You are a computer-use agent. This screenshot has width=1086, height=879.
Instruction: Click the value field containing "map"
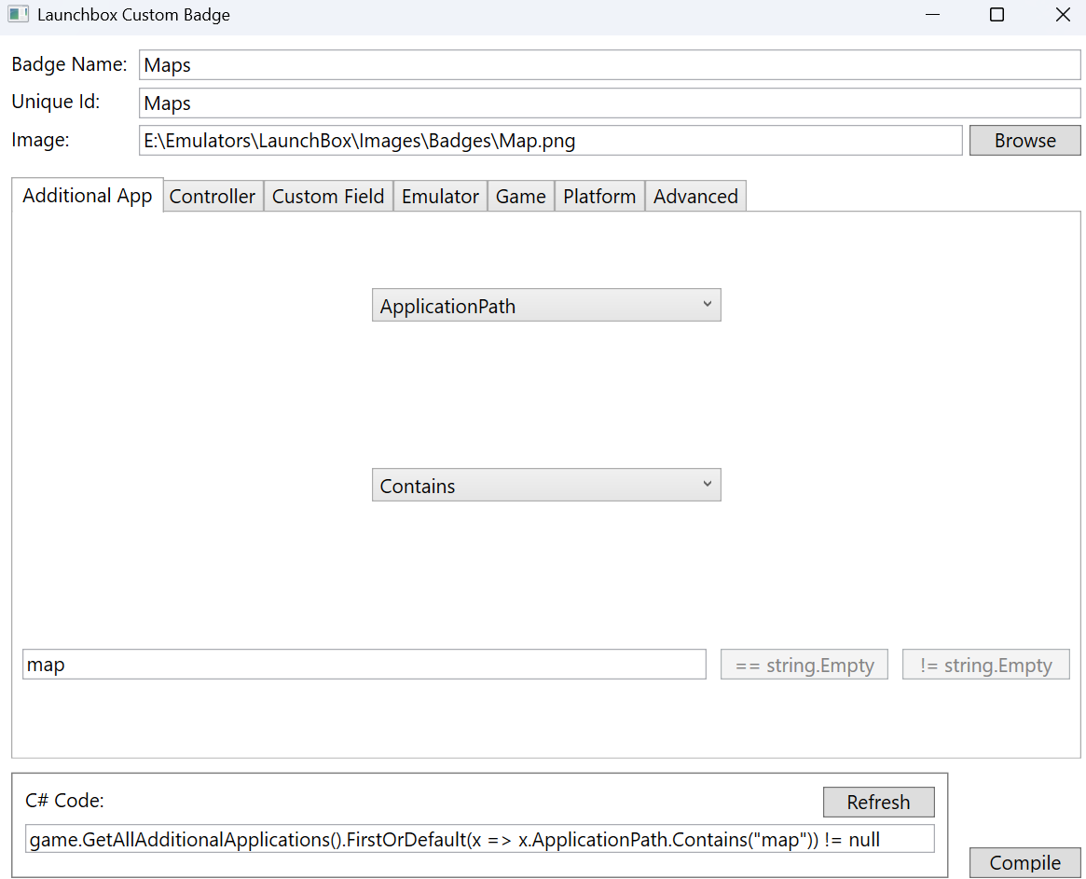364,665
